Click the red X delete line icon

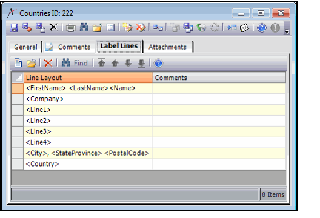[48, 63]
